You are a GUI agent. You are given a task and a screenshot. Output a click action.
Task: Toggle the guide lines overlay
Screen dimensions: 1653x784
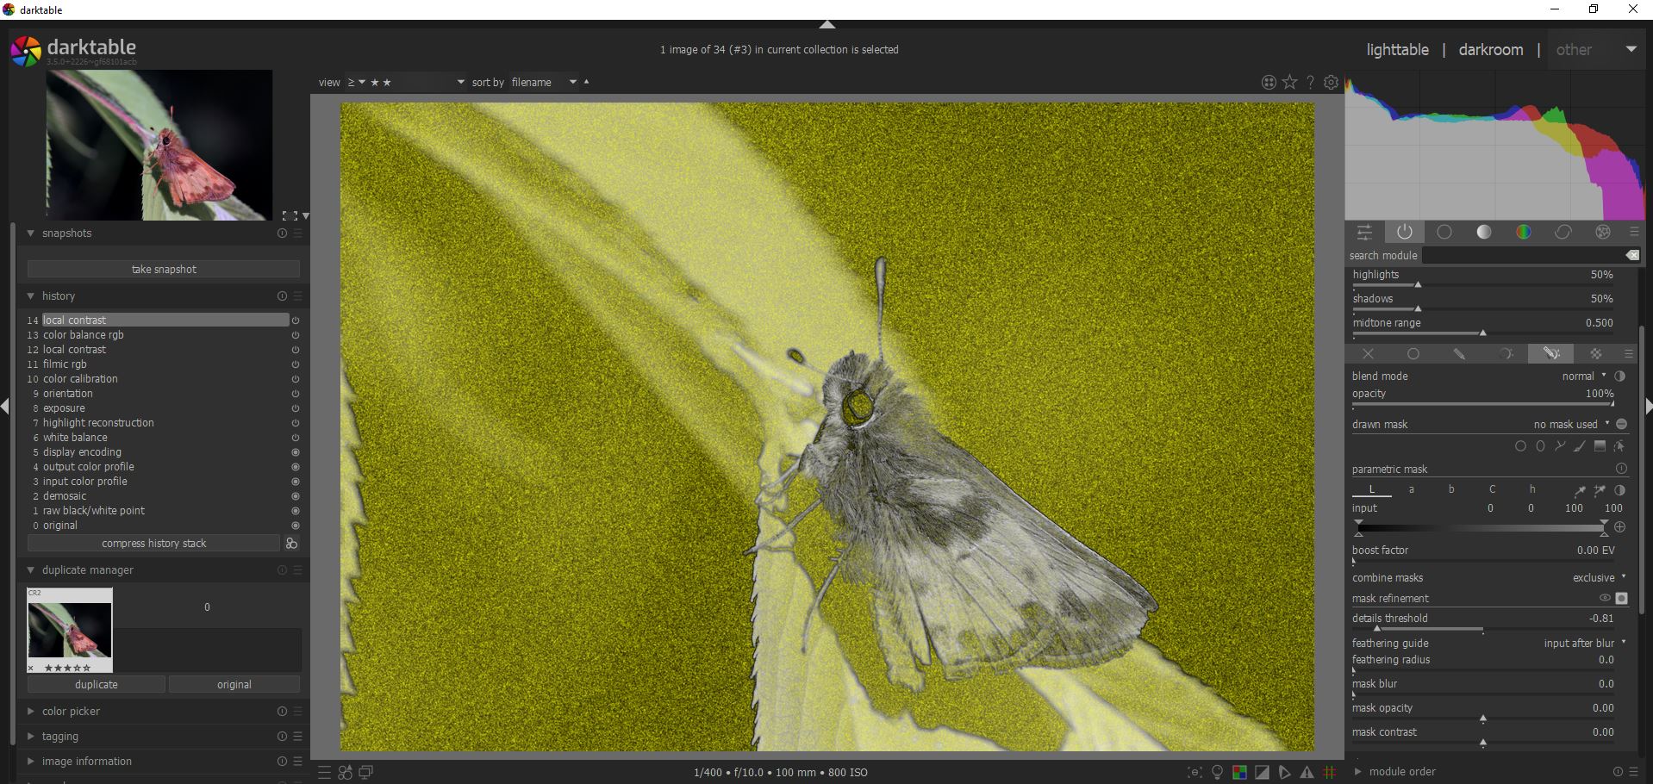(1331, 772)
